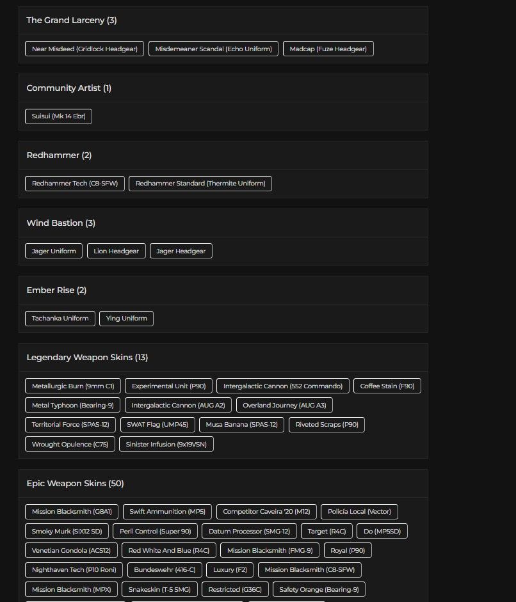Select the Ying Uniform tag
Viewport: 516px width, 602px height.
click(x=126, y=319)
